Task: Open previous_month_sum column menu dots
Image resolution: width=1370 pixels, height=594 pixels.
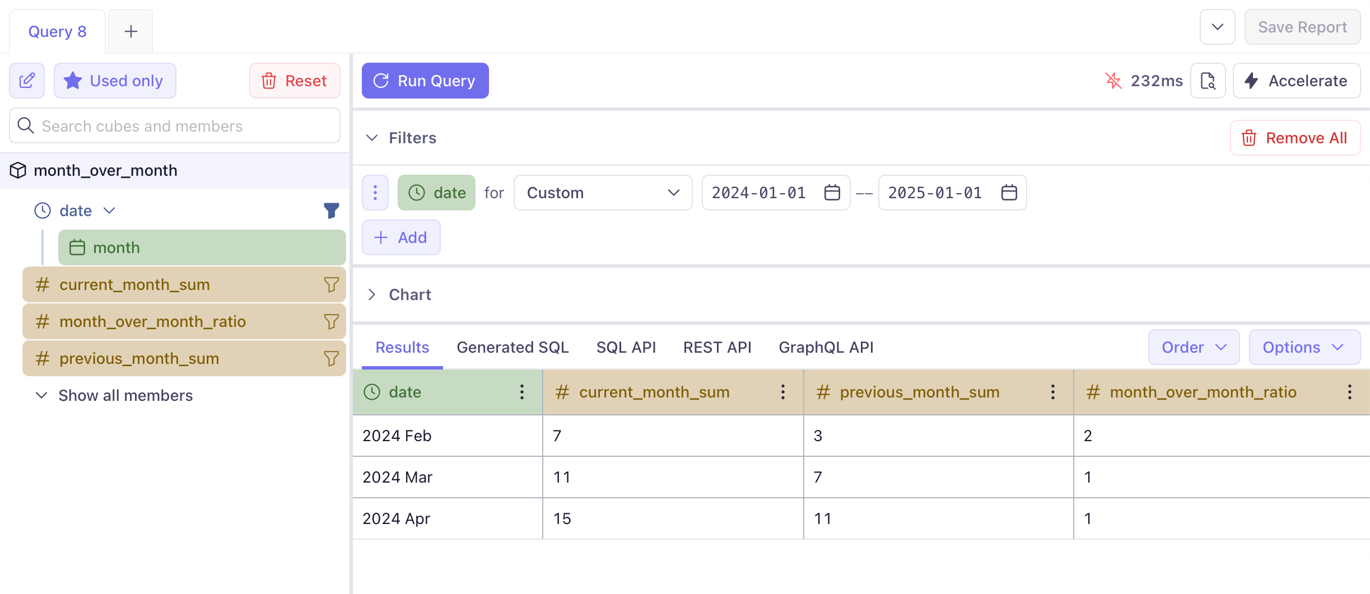Action: pyautogui.click(x=1053, y=392)
